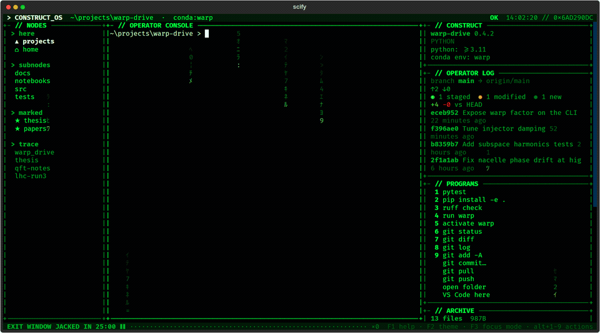This screenshot has height=333, width=600.
Task: Click the OK status in the header
Action: click(x=494, y=17)
